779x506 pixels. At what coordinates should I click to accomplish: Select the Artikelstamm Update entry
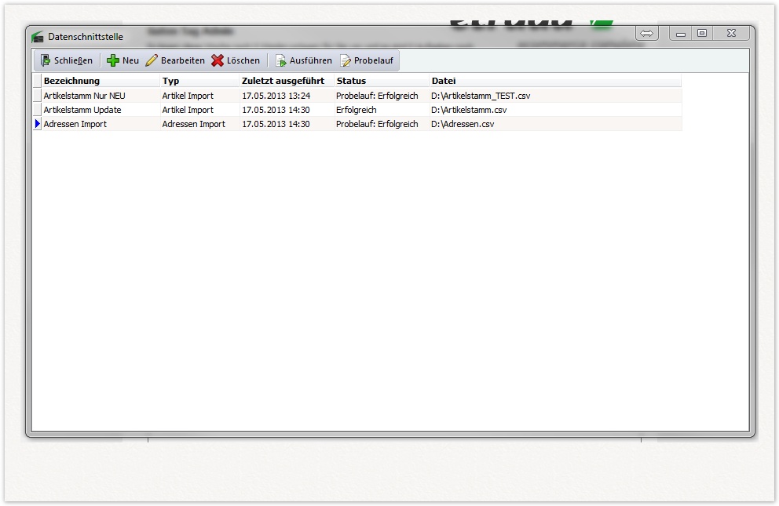coord(82,110)
